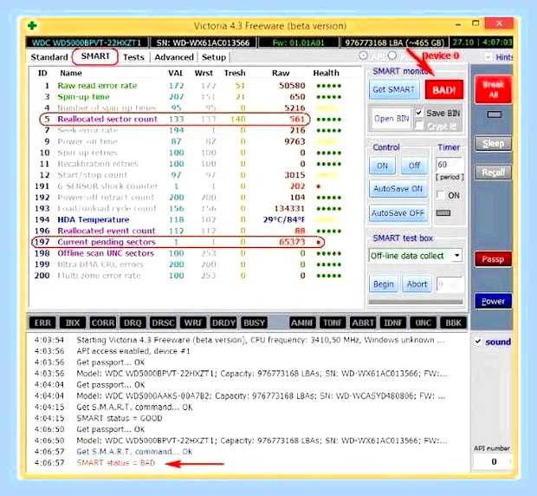Uncheck the Save BIN checkbox

click(x=418, y=113)
